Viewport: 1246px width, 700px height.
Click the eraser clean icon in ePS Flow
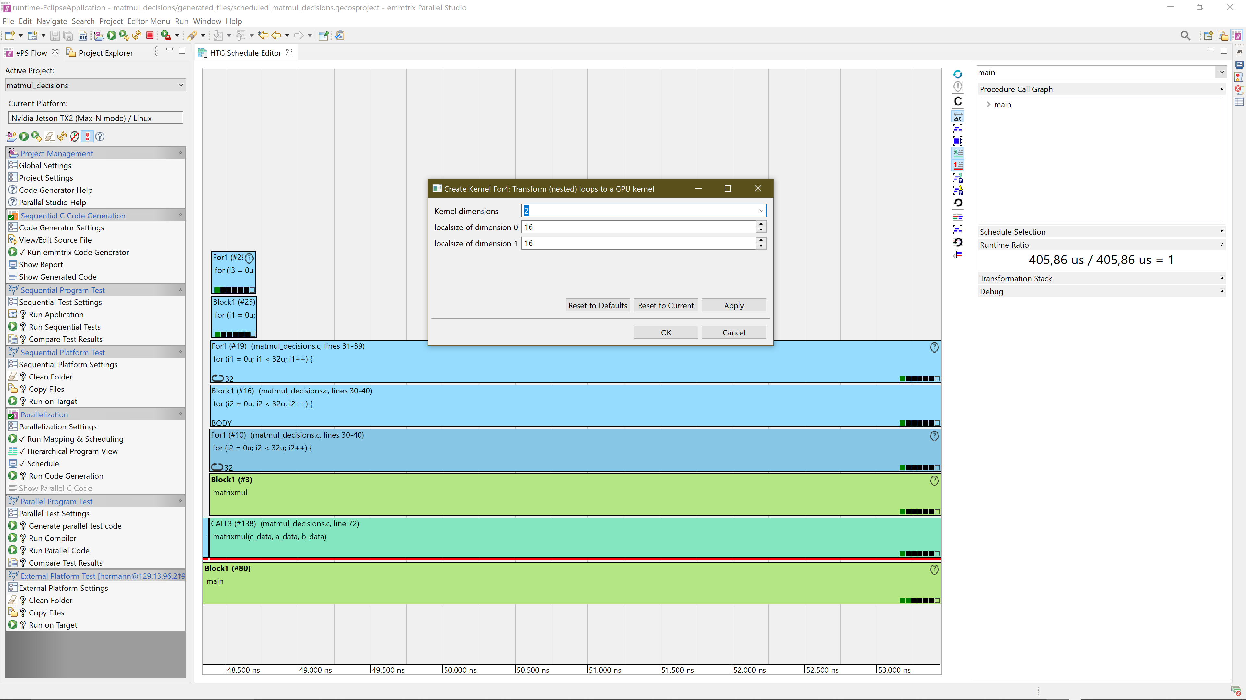49,137
